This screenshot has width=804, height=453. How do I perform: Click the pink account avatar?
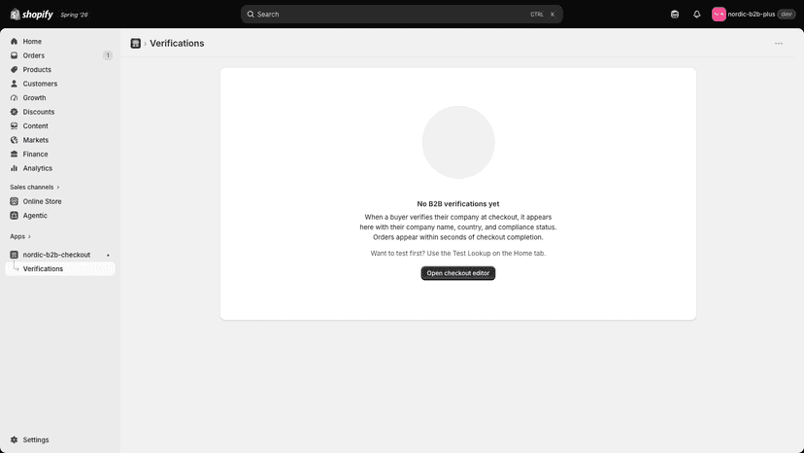tap(719, 15)
